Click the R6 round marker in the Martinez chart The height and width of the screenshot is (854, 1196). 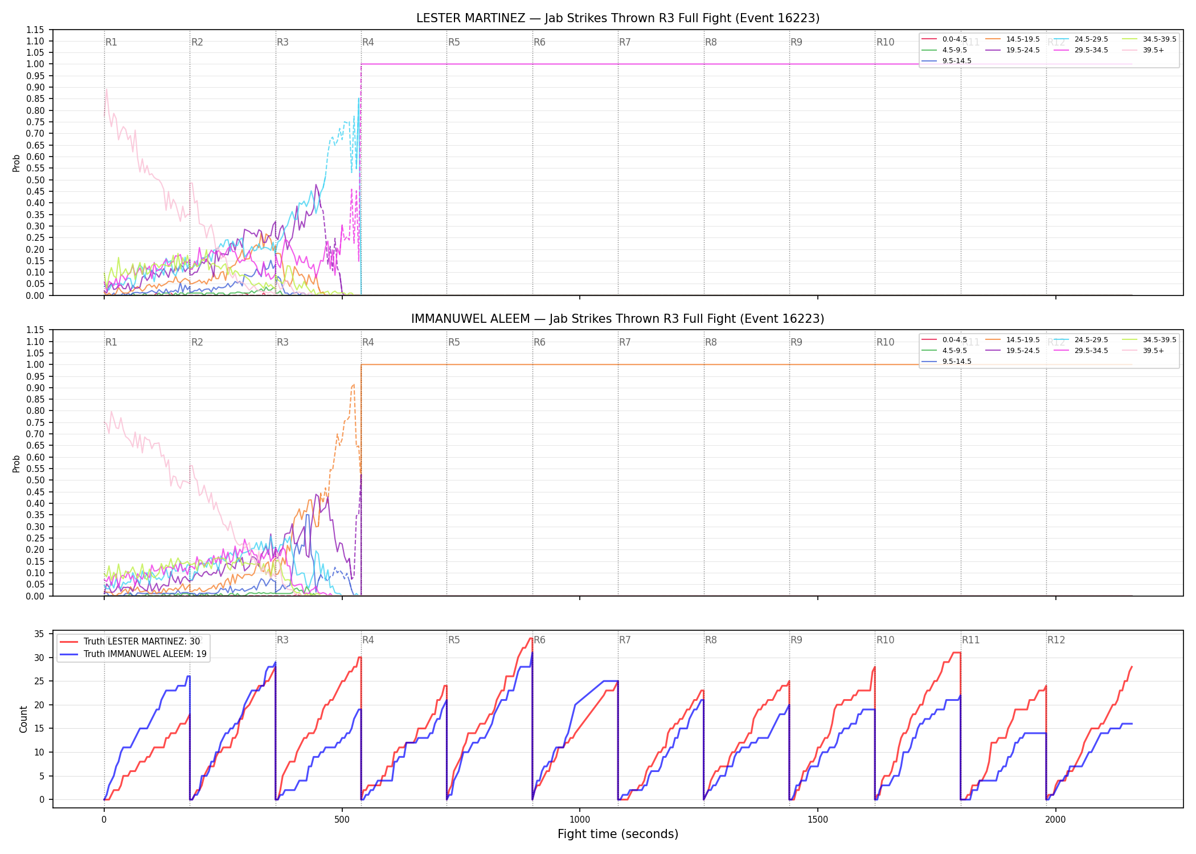pyautogui.click(x=539, y=42)
